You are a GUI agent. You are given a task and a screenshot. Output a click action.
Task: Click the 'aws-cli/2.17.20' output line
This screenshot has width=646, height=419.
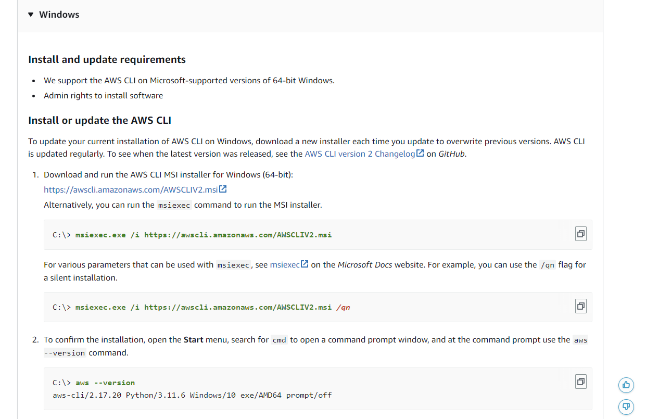[192, 395]
